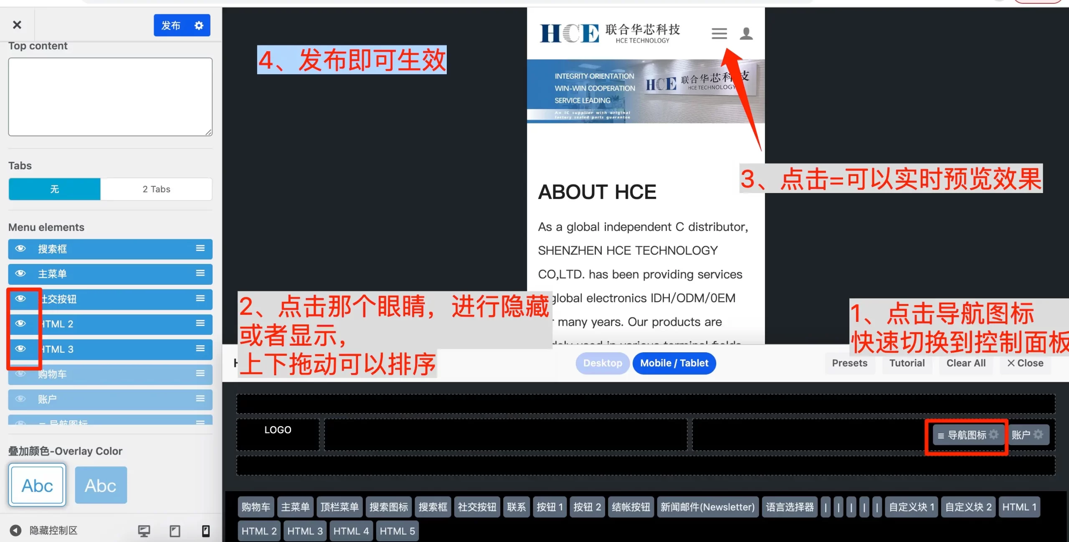Switch to mobile phone preview icon

pos(205,530)
